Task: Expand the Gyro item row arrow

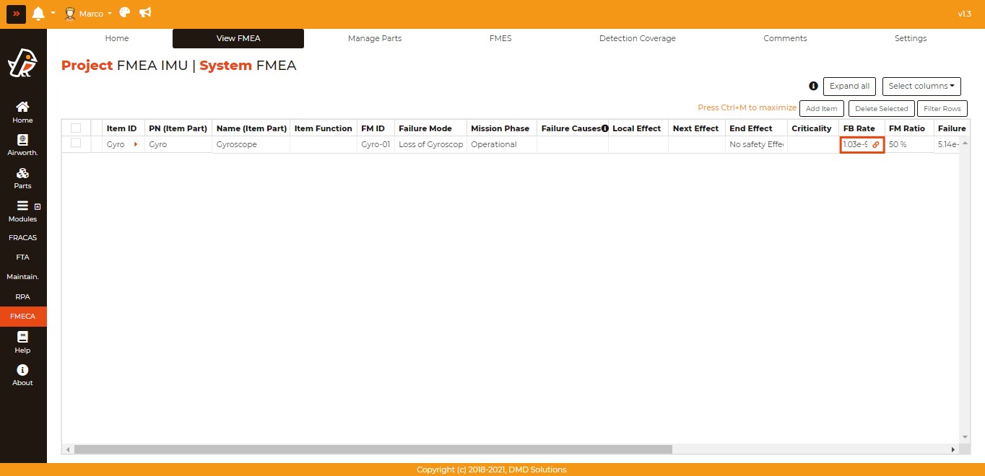Action: point(135,144)
